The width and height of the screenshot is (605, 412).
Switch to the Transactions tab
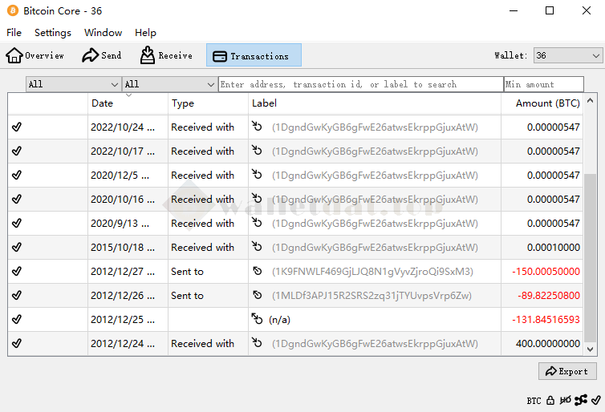pyautogui.click(x=254, y=55)
